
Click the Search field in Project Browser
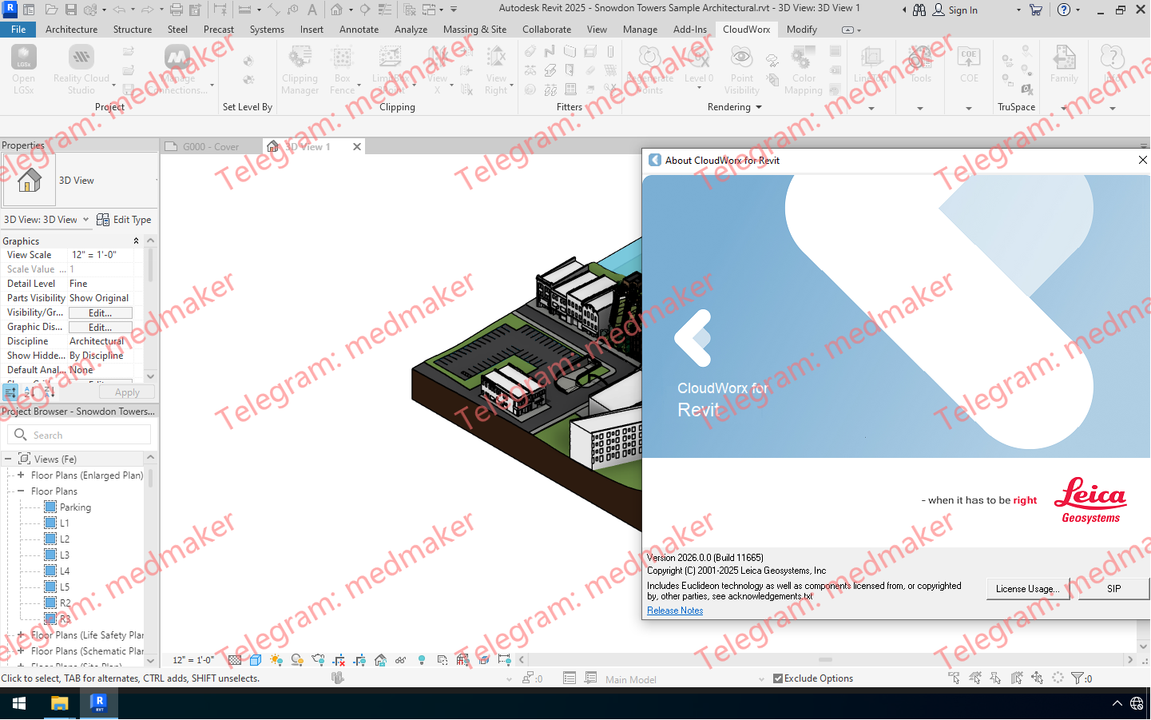click(x=78, y=434)
